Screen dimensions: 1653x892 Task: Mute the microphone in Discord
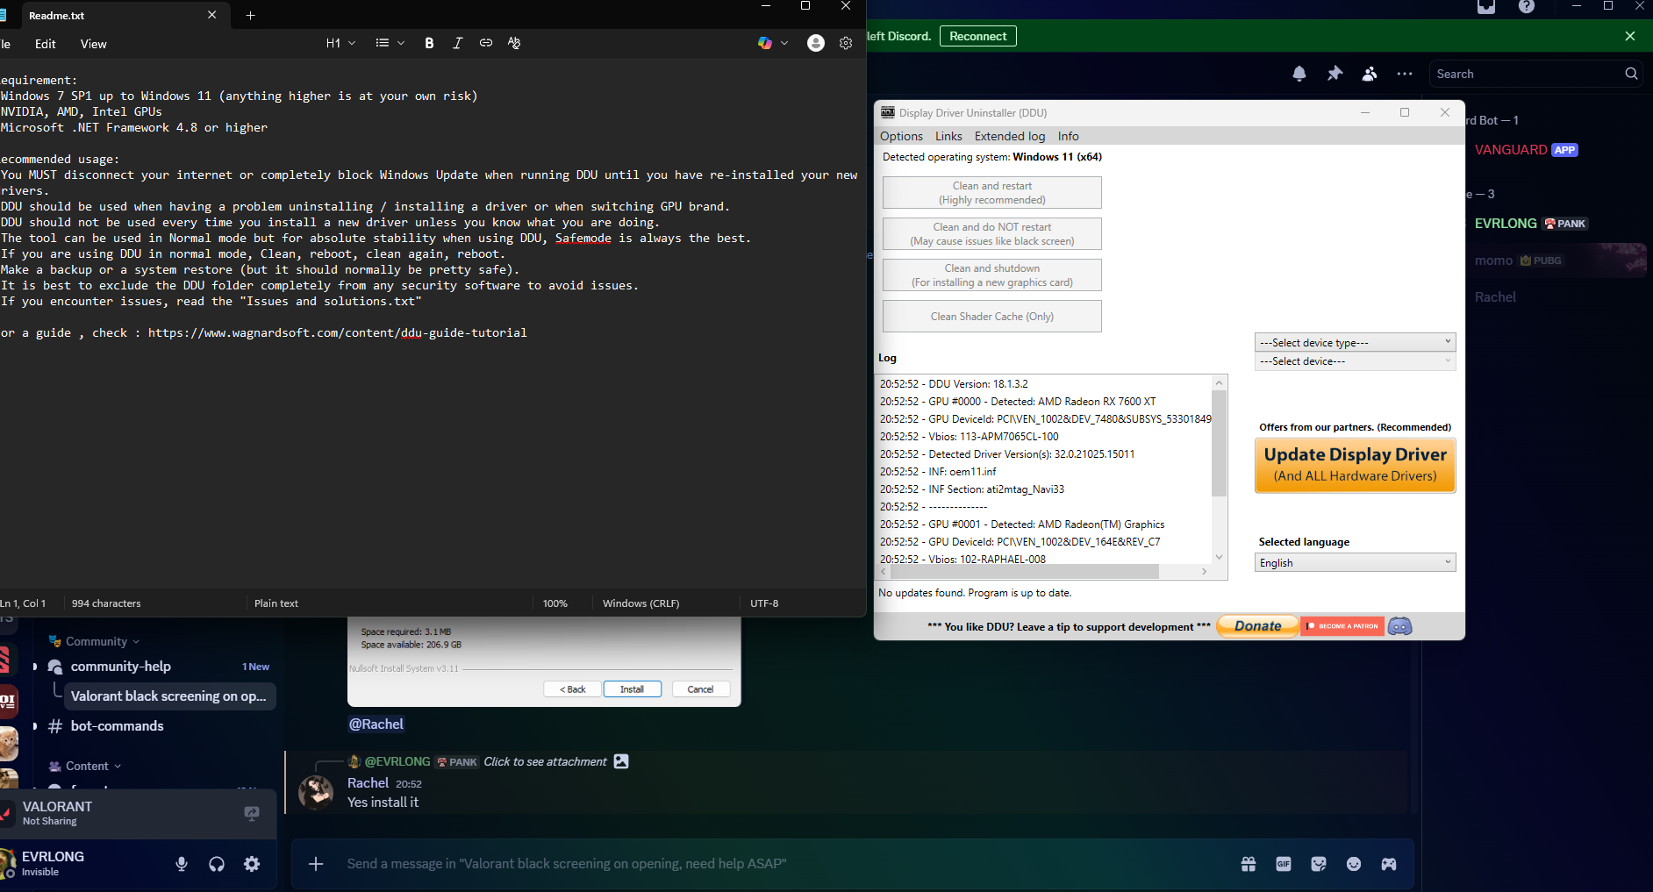click(x=182, y=864)
